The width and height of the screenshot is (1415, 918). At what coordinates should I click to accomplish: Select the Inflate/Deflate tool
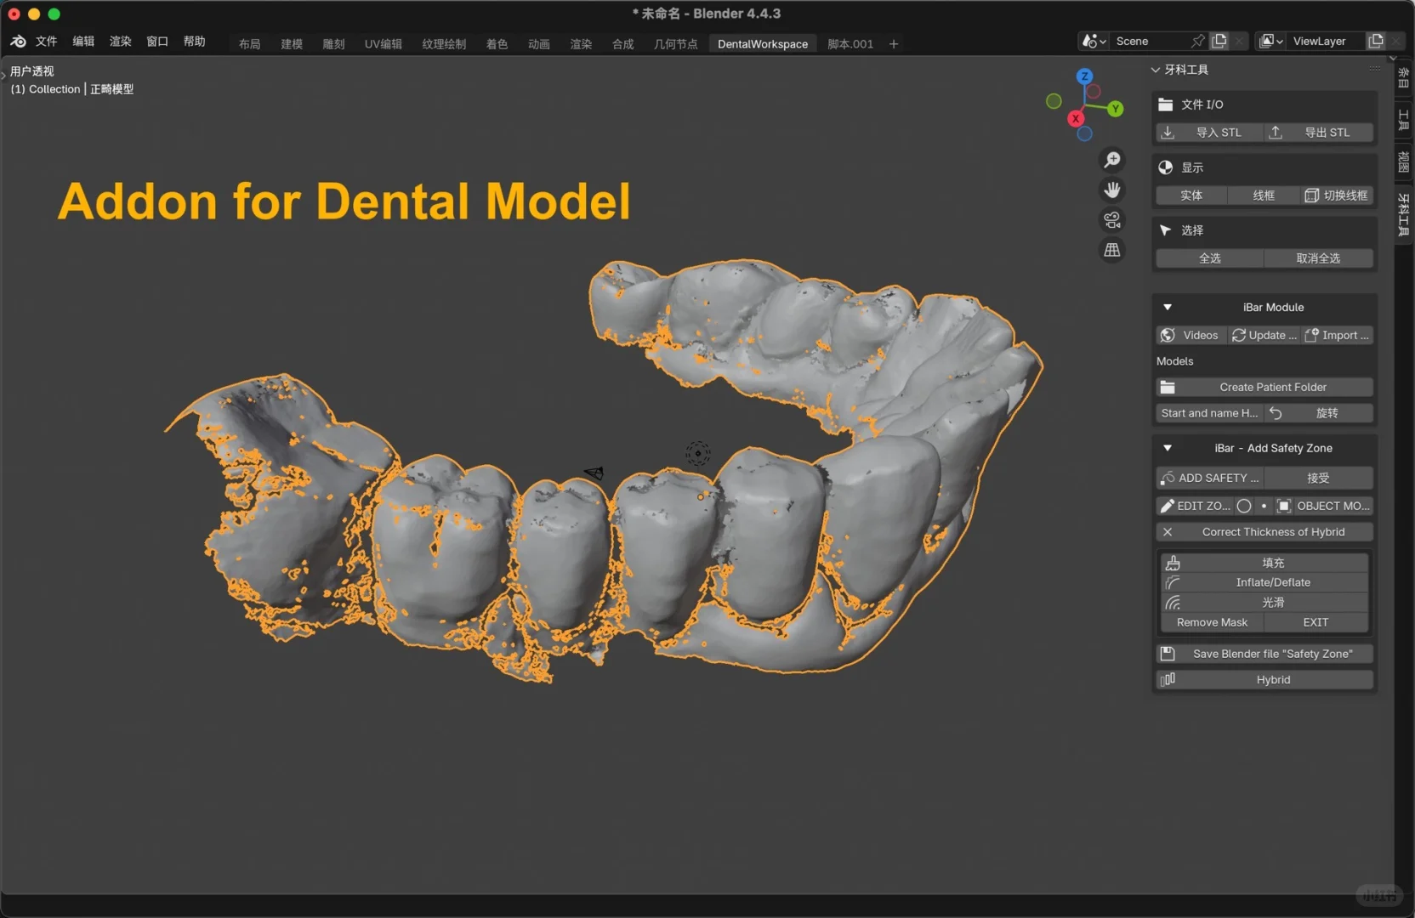1264,583
